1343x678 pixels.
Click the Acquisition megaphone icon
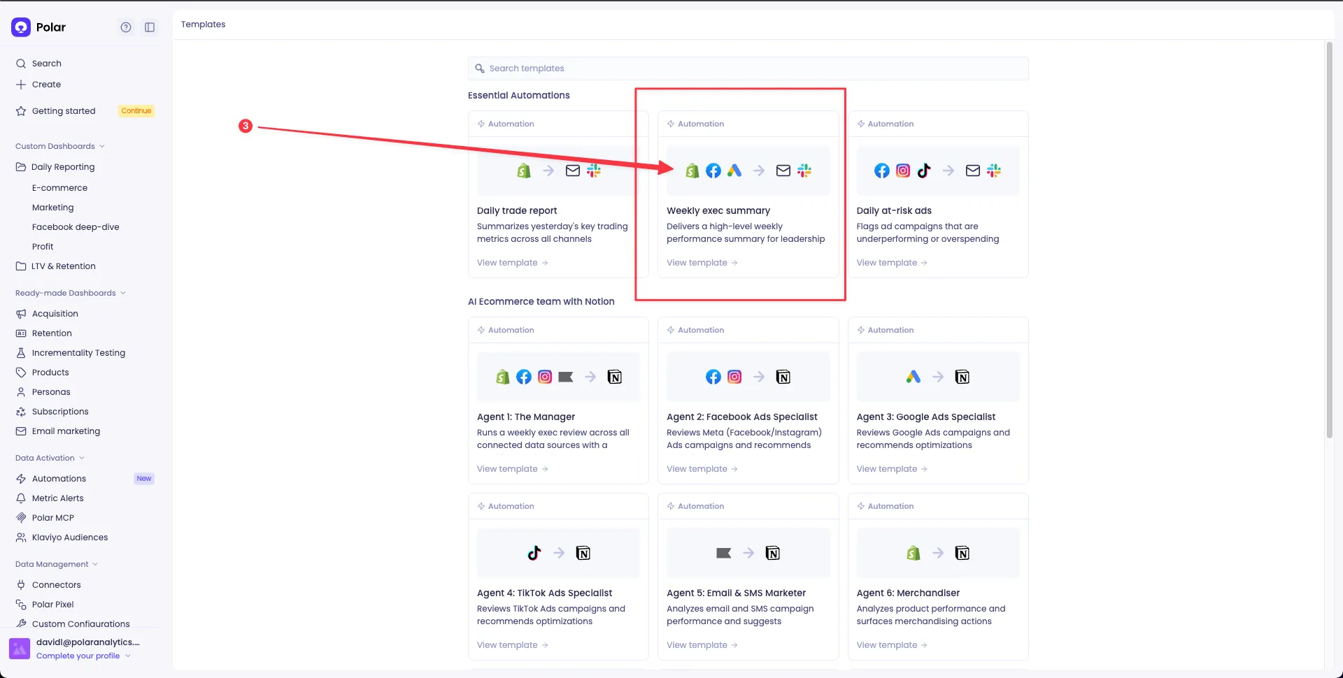21,314
